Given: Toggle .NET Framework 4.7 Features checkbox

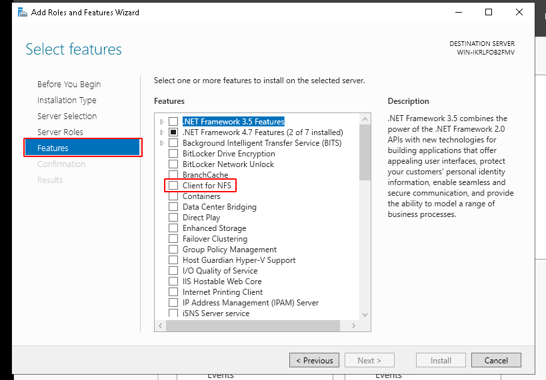Looking at the screenshot, I should click(173, 132).
